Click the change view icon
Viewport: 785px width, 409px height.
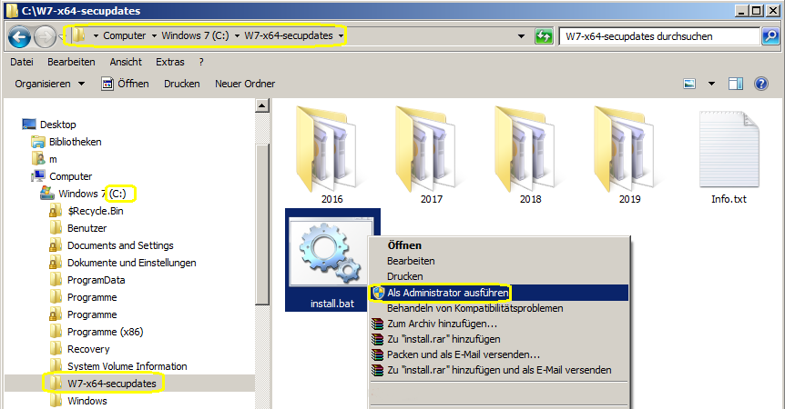689,84
